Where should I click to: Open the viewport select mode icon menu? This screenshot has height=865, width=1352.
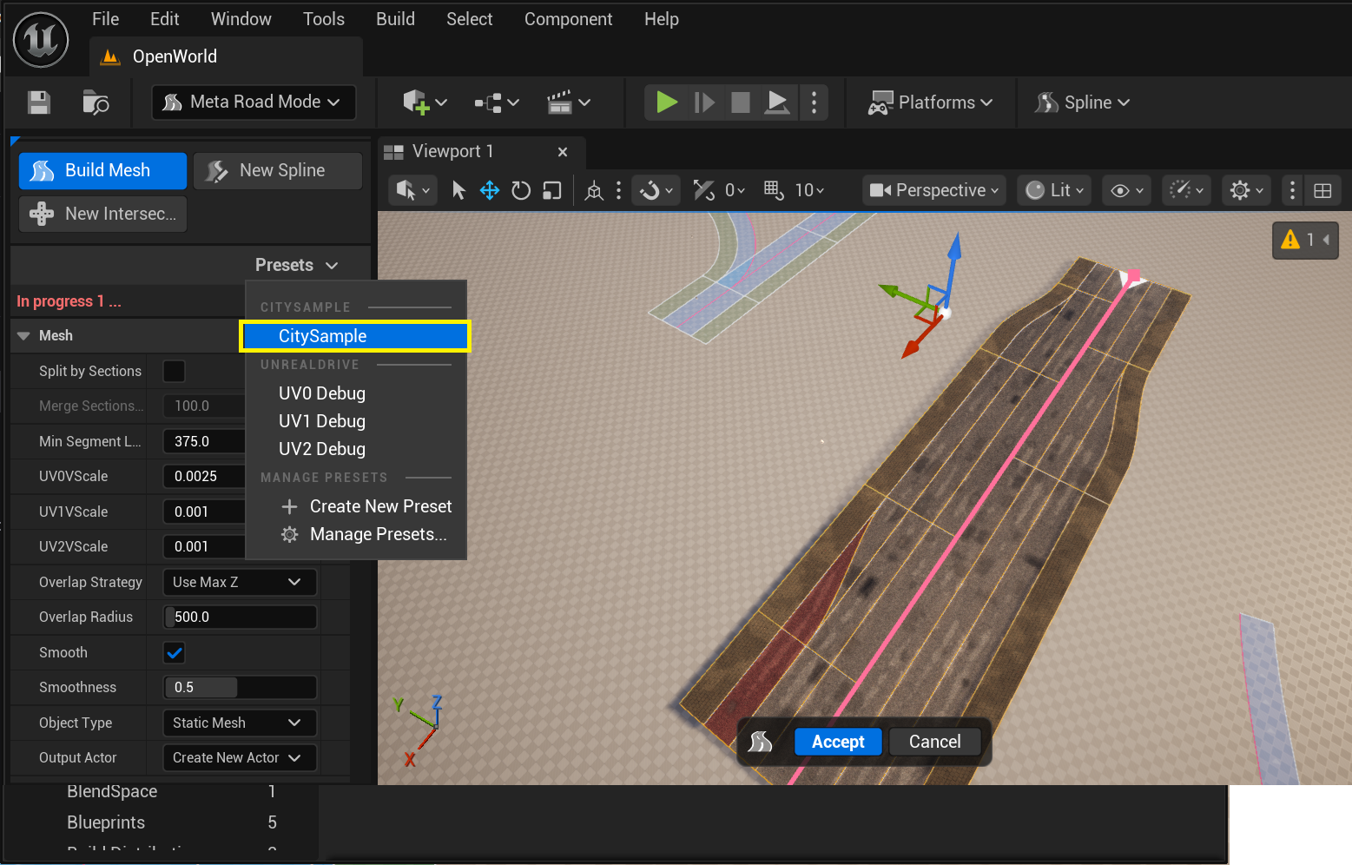pyautogui.click(x=412, y=190)
